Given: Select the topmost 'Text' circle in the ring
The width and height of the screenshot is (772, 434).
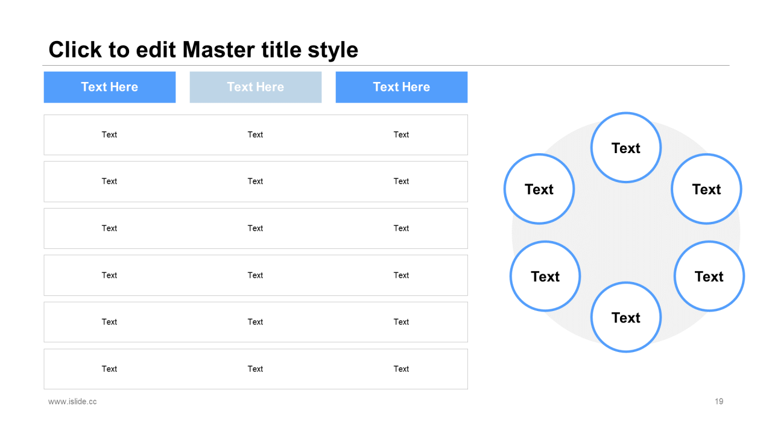Looking at the screenshot, I should (x=626, y=148).
